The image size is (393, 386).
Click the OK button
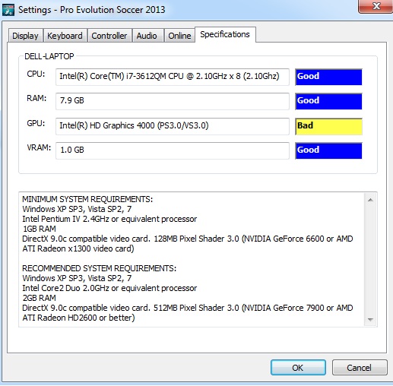coord(298,367)
